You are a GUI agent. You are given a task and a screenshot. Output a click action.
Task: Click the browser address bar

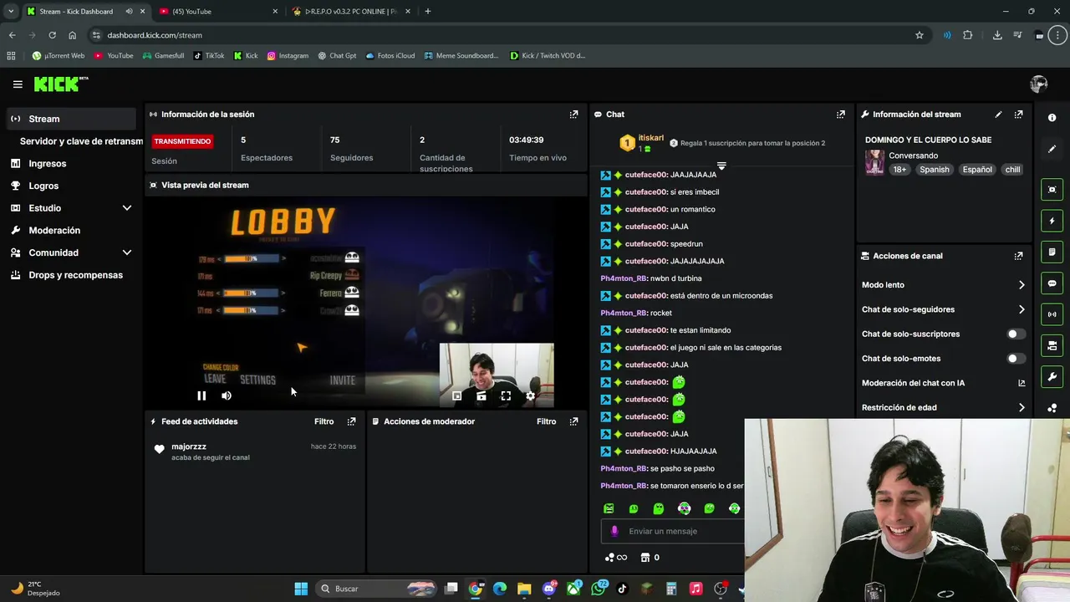tap(502, 35)
